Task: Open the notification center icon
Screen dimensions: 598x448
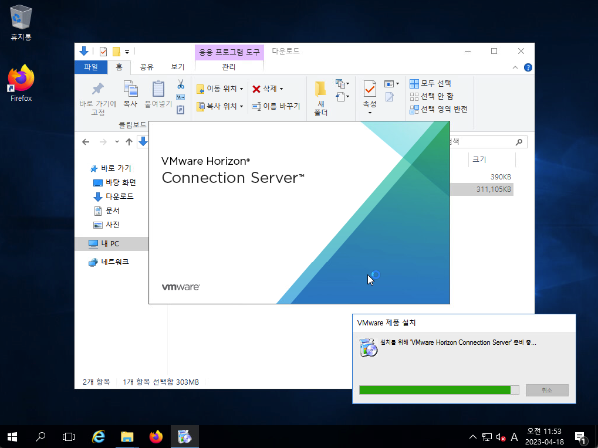Action: [580, 437]
